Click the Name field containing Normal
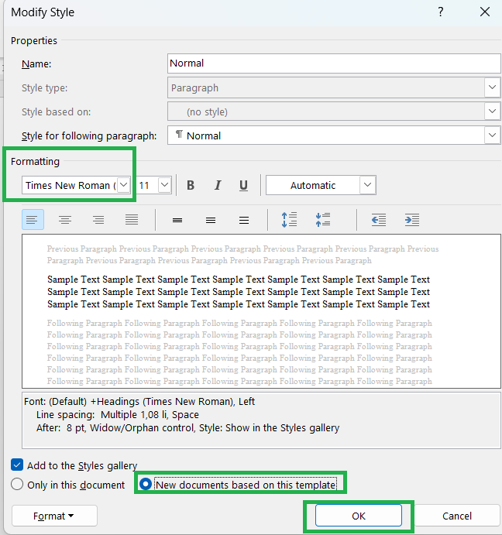This screenshot has width=502, height=535. click(334, 63)
